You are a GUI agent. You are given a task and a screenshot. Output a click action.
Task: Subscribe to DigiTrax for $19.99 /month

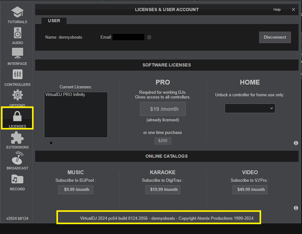coord(163,190)
